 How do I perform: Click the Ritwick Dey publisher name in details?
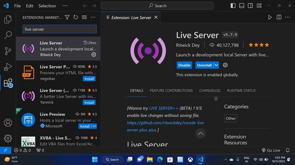tap(188, 45)
